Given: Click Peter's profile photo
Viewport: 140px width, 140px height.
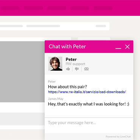Looking at the screenshot, I should click(55, 64).
